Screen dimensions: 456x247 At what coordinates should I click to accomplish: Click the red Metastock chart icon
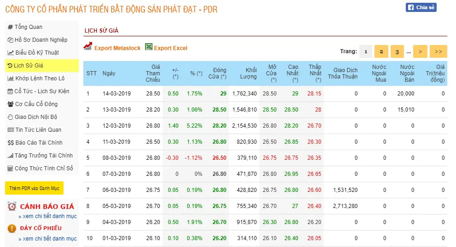pyautogui.click(x=88, y=46)
